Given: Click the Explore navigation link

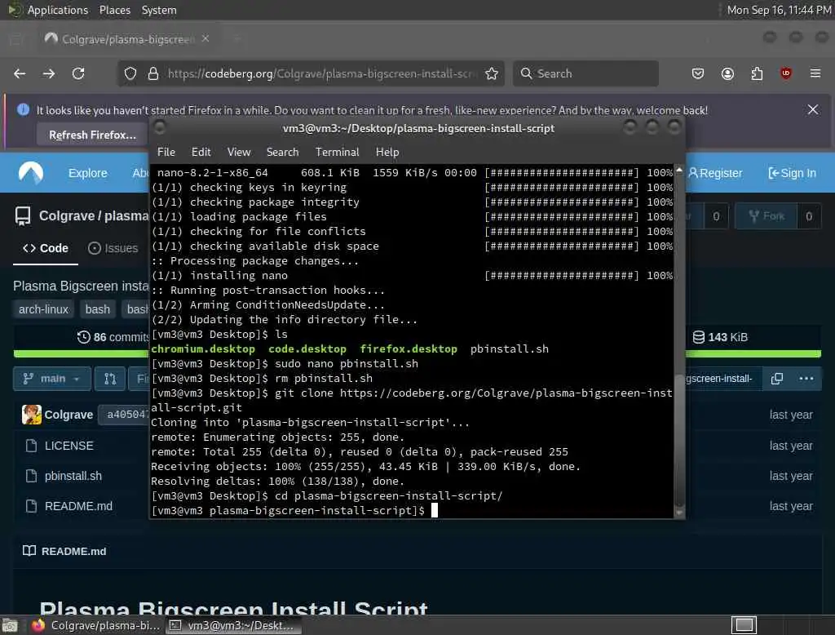Looking at the screenshot, I should [x=87, y=173].
